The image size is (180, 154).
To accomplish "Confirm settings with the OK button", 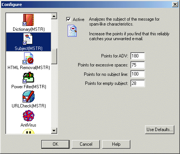I will tap(55, 144).
